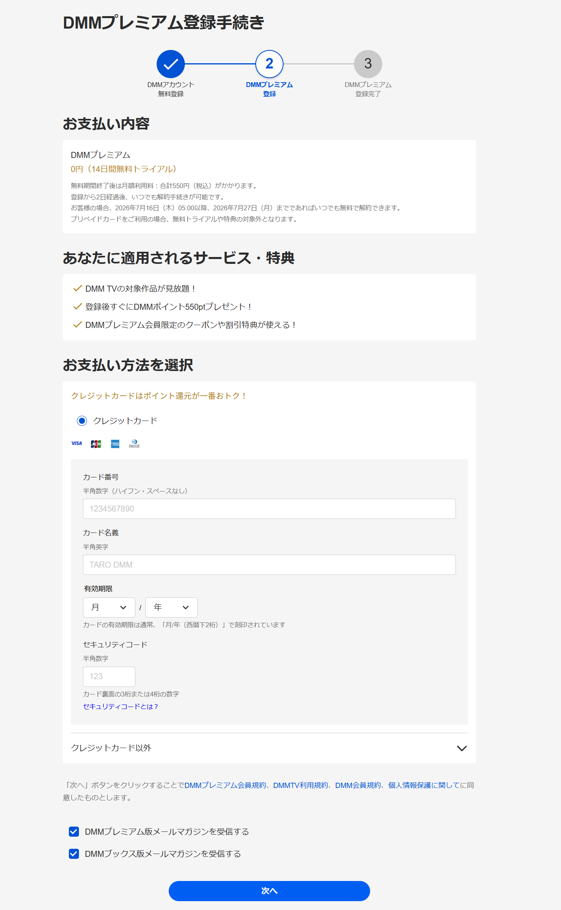
Task: Click the Diners Club card logo
Action: coord(134,444)
